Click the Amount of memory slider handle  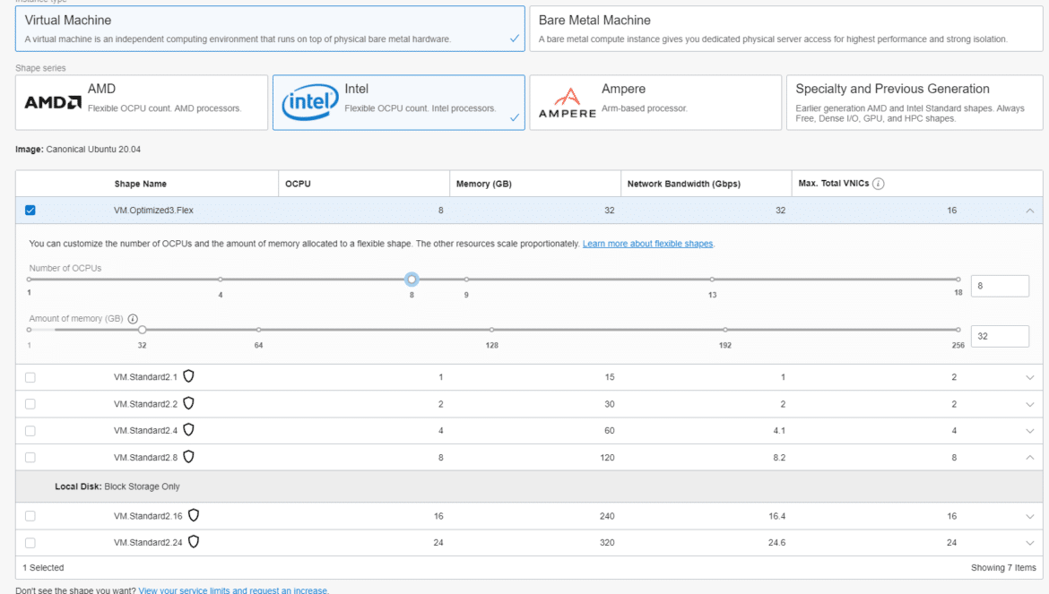coord(142,330)
